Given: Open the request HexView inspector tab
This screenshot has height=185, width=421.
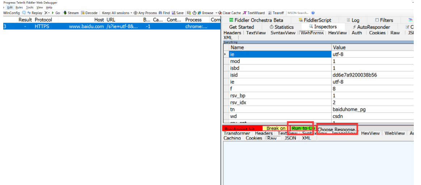Looking at the screenshot, I should point(337,33).
